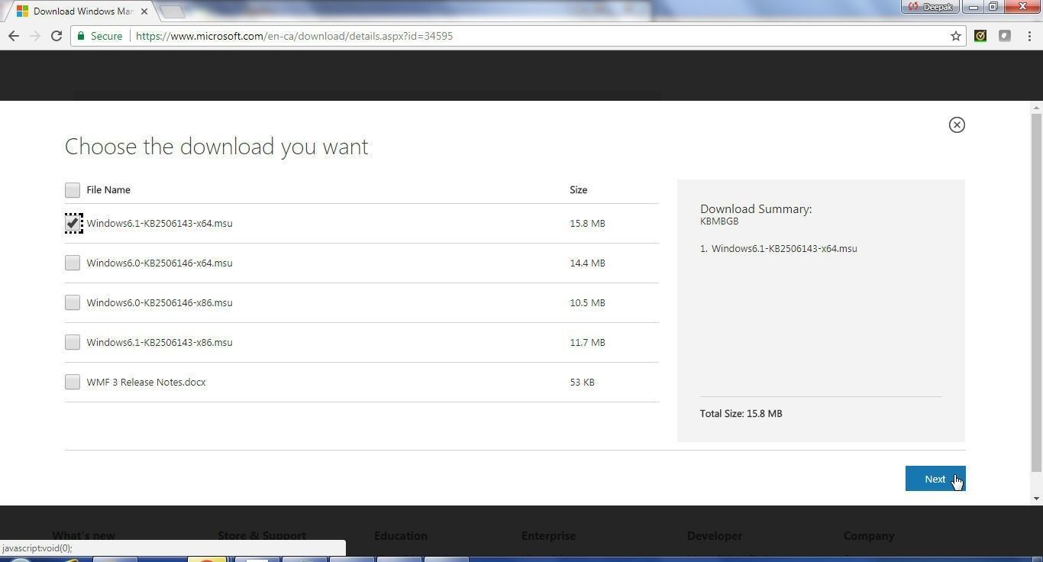Click the File Name column header
The width and height of the screenshot is (1043, 562).
pos(108,189)
